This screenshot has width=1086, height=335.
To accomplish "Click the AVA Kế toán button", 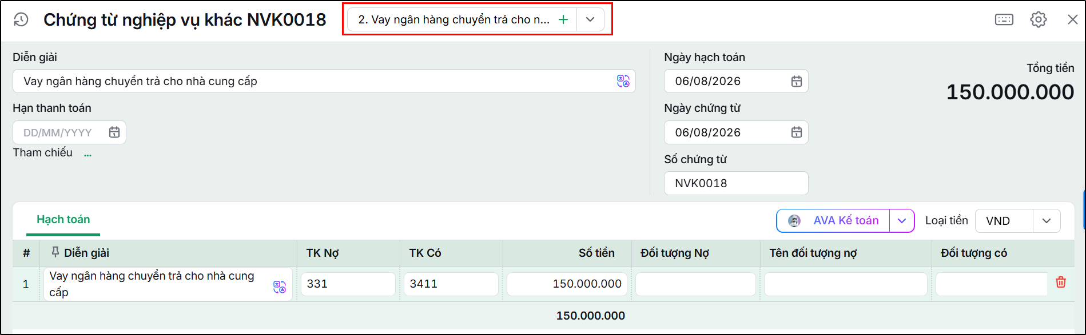I will 833,221.
